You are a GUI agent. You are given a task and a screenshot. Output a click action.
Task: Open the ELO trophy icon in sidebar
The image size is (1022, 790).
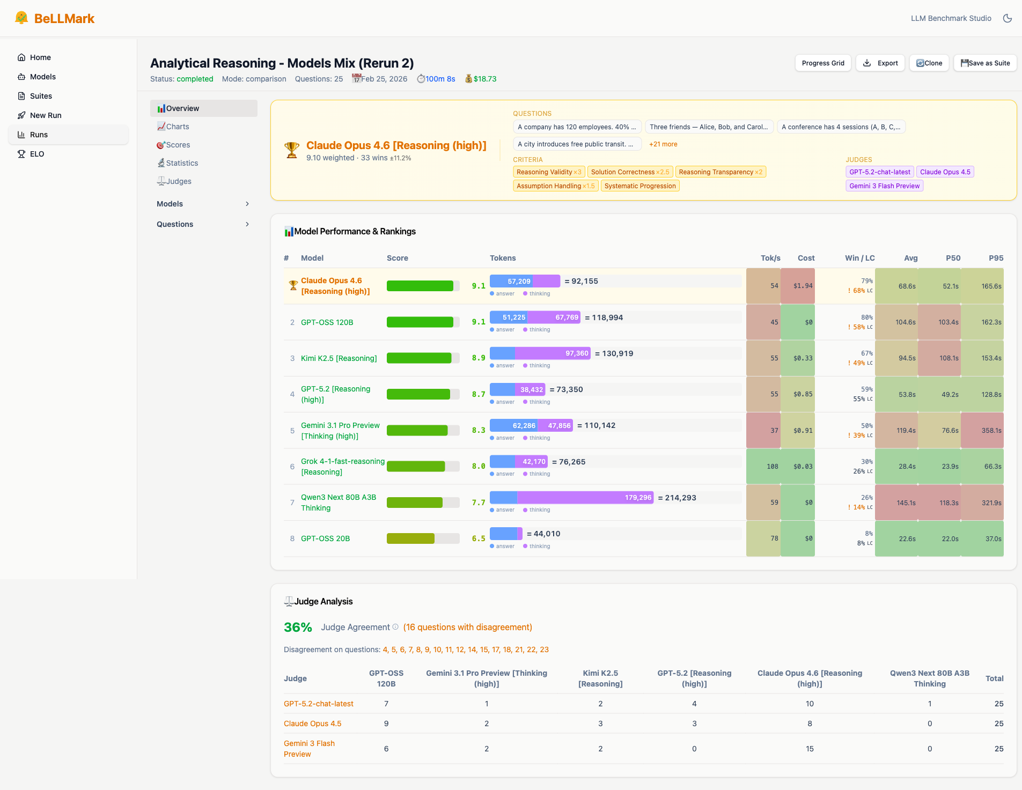tap(21, 154)
